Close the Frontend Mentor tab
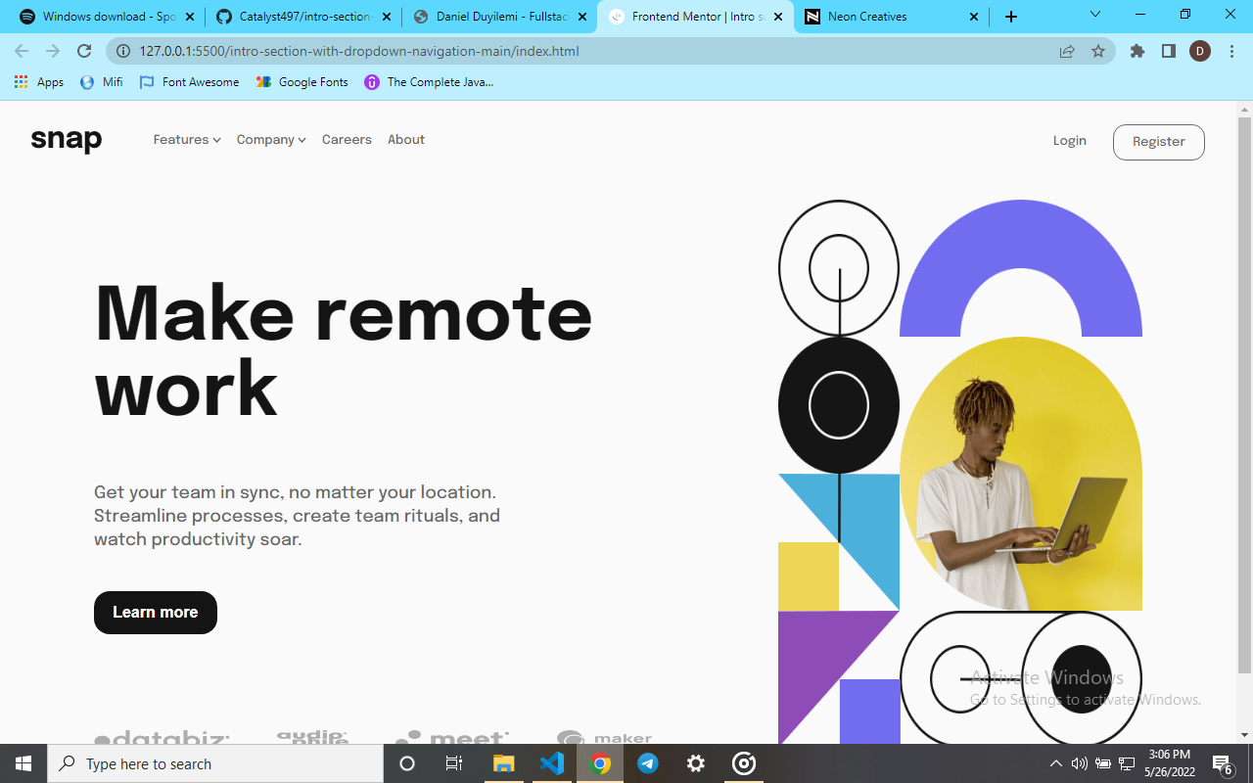This screenshot has width=1253, height=783. pyautogui.click(x=779, y=17)
